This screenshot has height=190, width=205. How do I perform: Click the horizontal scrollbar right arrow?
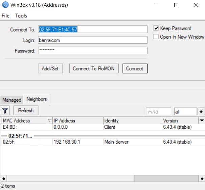point(202,178)
